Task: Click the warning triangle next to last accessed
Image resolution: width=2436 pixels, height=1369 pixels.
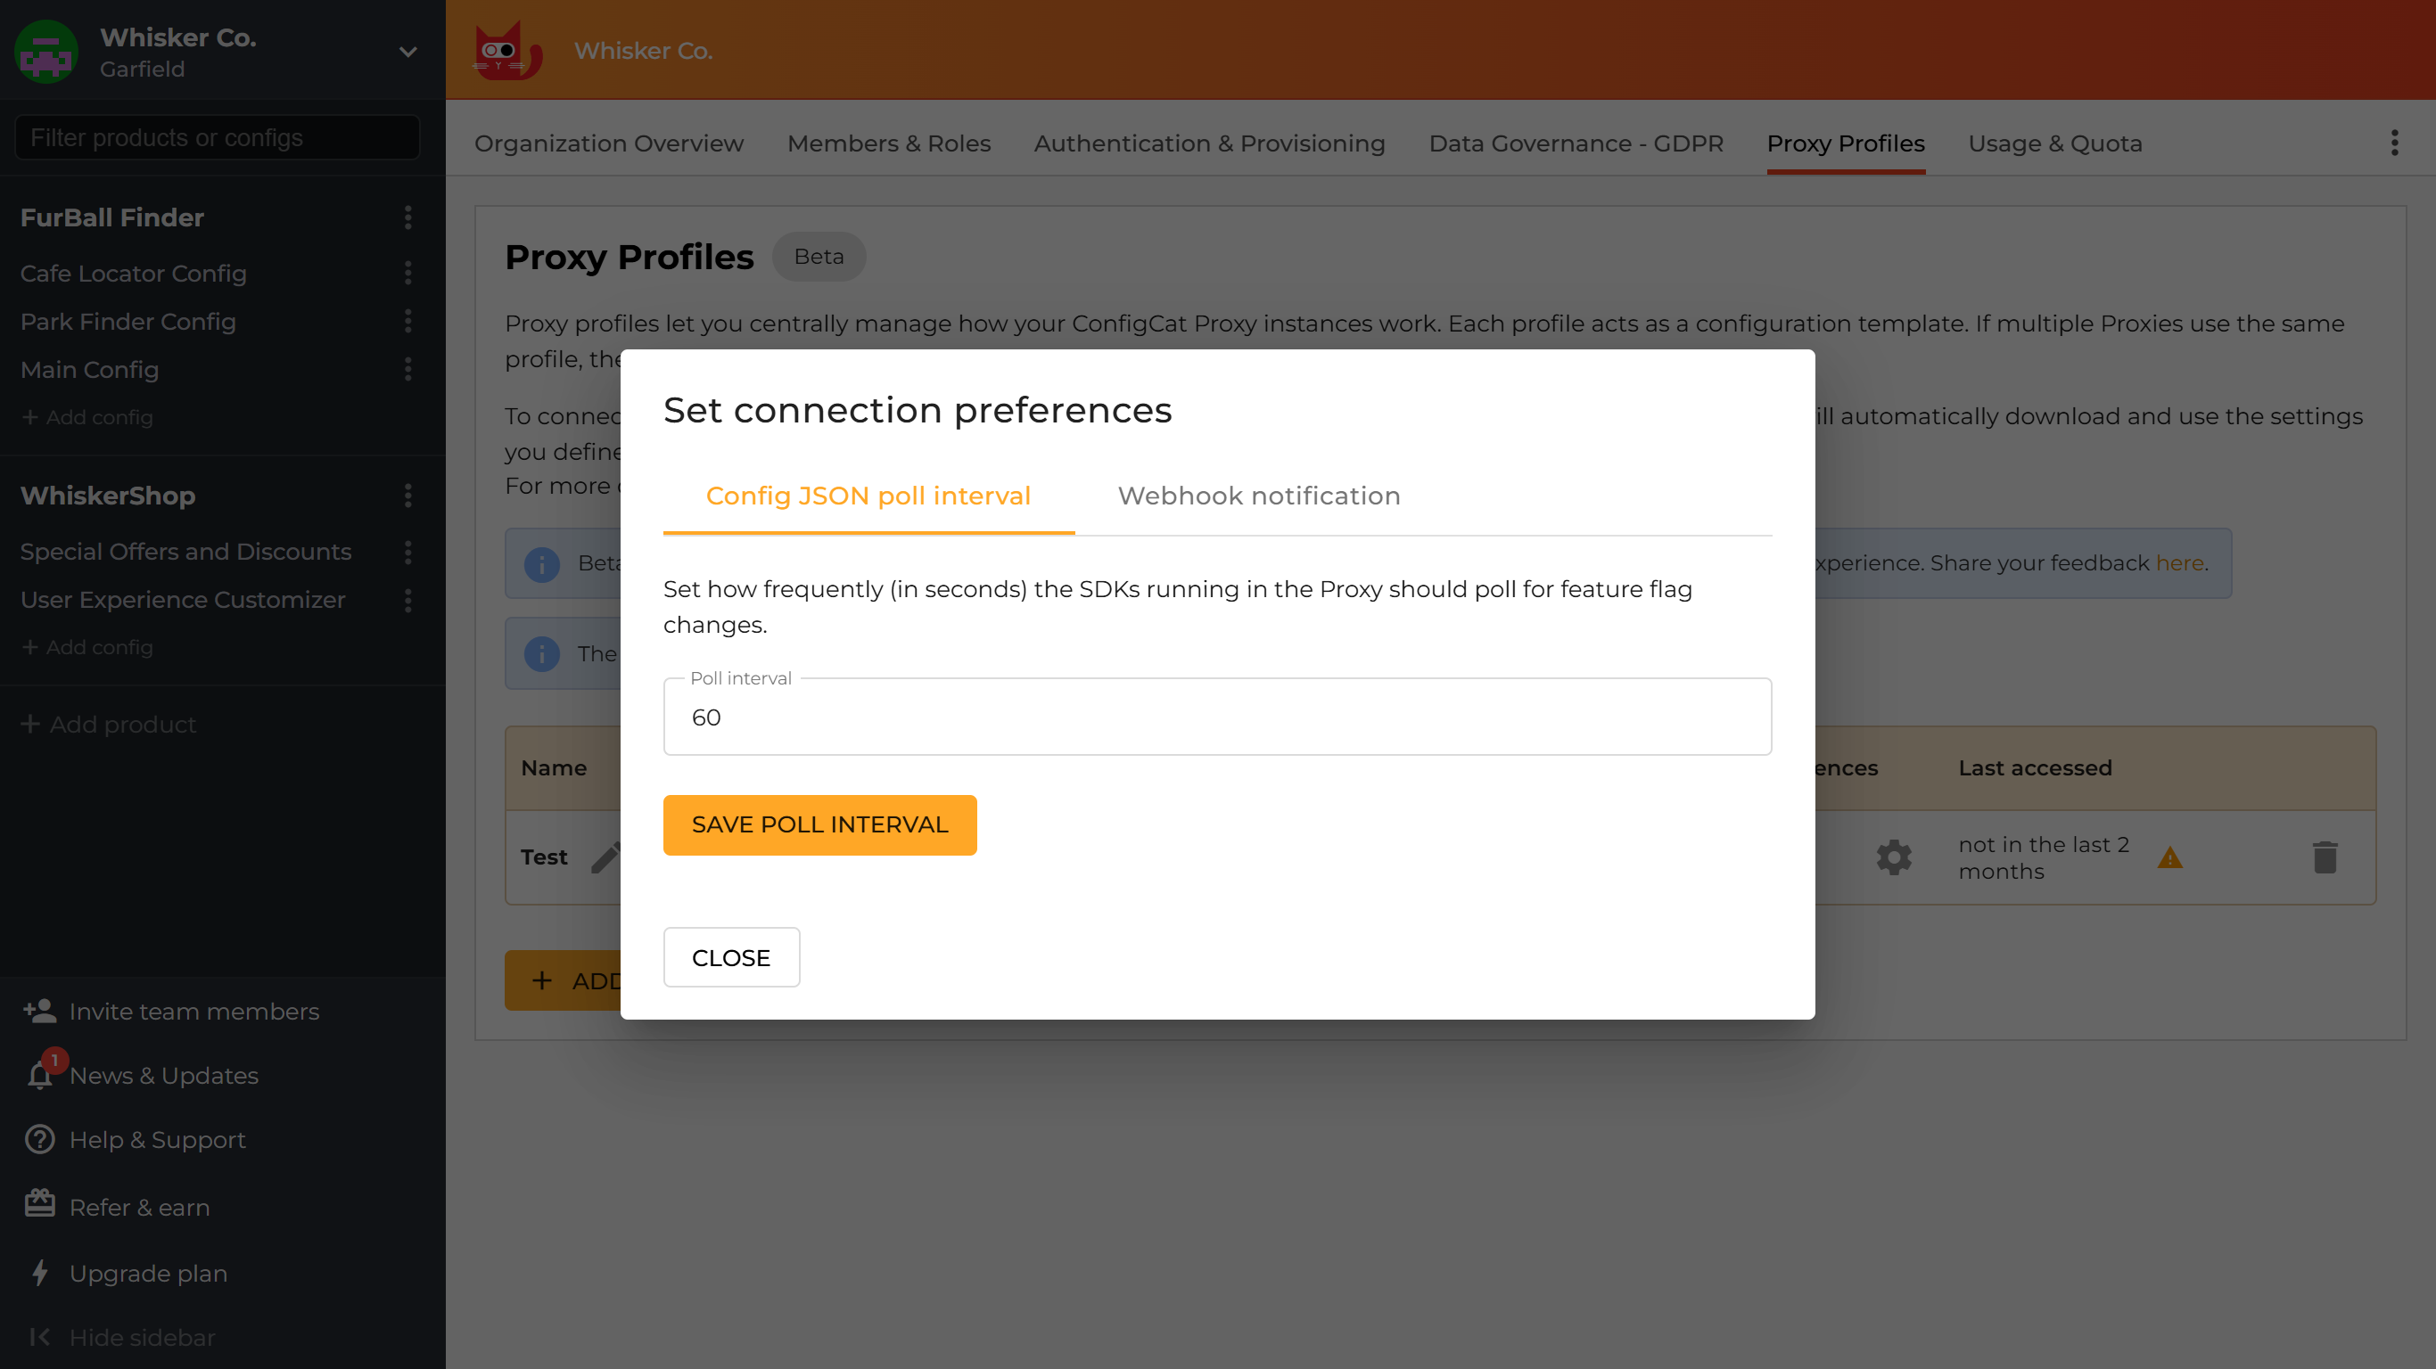Action: click(2170, 858)
